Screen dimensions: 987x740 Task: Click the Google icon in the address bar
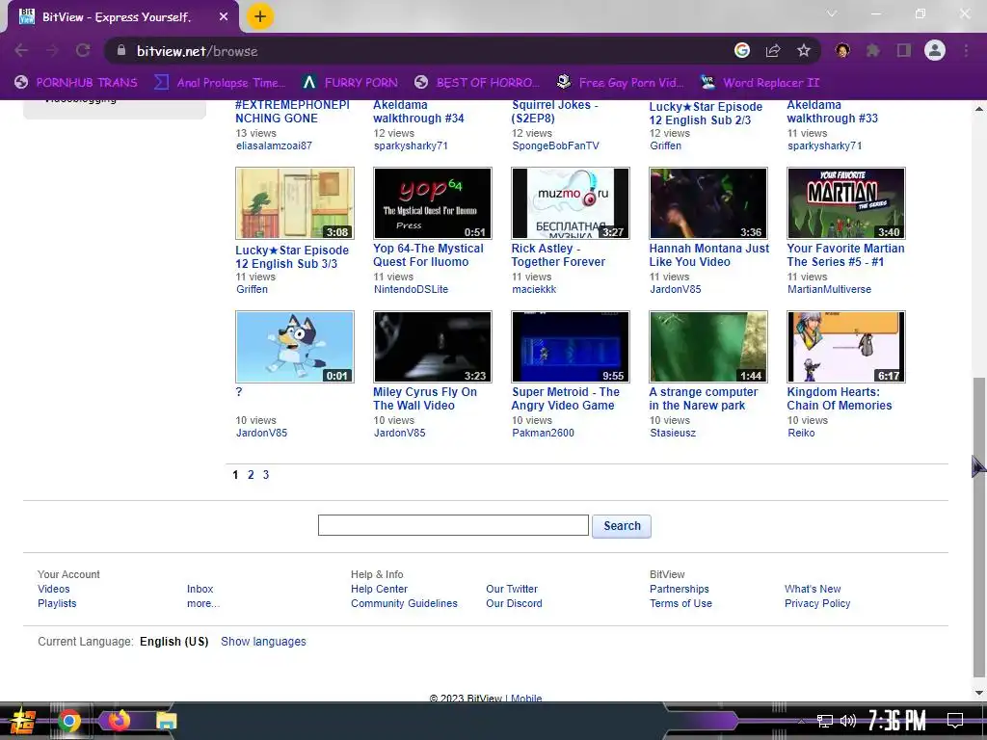[x=742, y=50]
